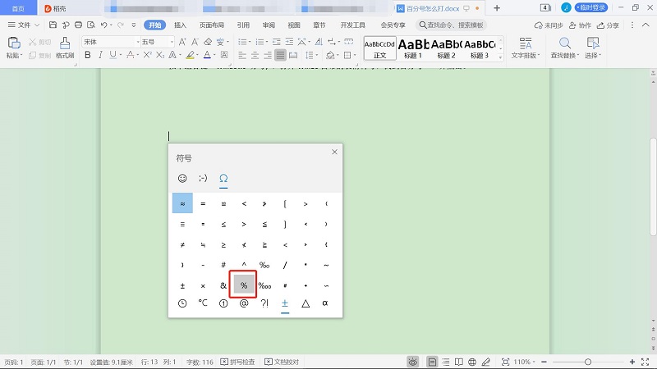
Task: Open the Omega special symbols tab
Action: pyautogui.click(x=223, y=178)
